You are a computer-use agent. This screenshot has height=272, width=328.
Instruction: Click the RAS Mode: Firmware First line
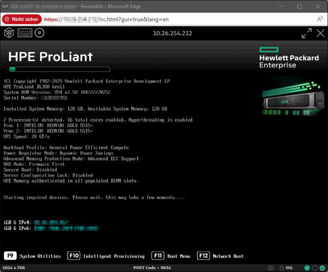coord(34,164)
